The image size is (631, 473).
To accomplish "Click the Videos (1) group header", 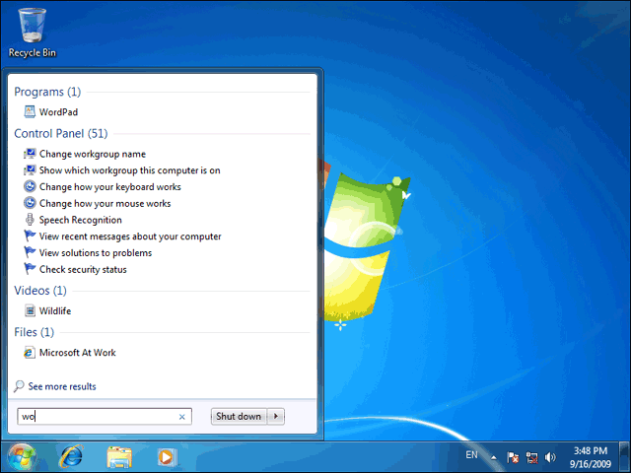I will [x=40, y=291].
